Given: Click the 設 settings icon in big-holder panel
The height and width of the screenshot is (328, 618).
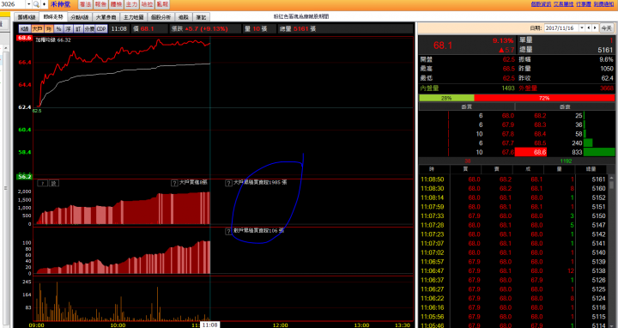Looking at the screenshot, I should point(54,183).
